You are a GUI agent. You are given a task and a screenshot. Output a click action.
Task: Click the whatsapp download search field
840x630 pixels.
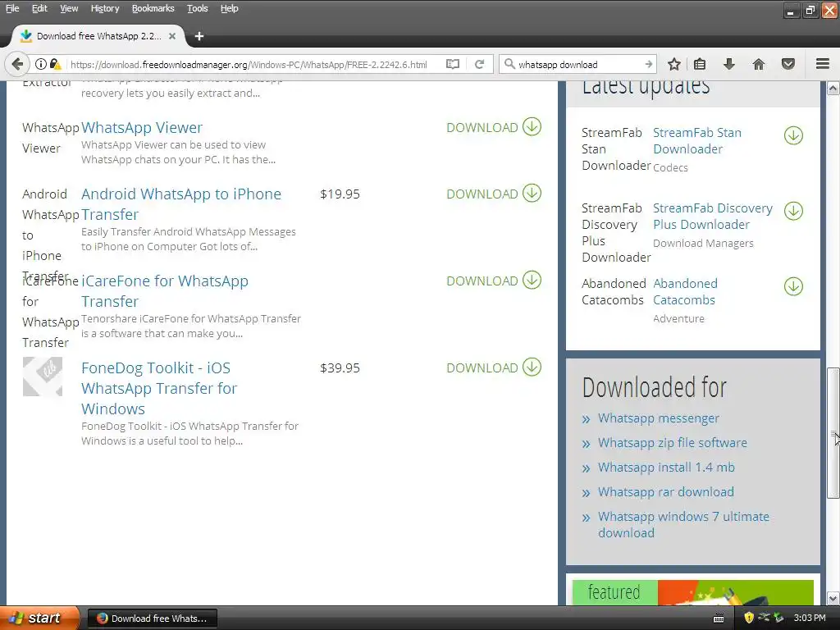pyautogui.click(x=578, y=64)
